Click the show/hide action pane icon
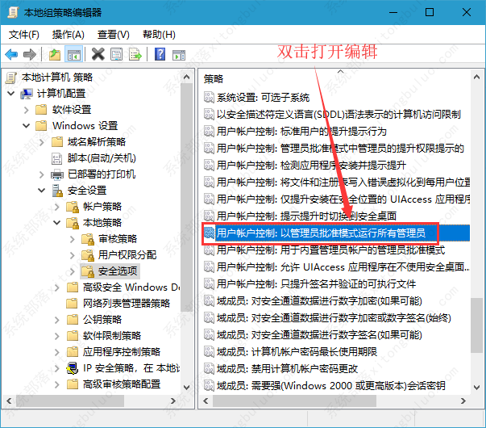Image resolution: width=486 pixels, height=428 pixels. click(x=178, y=54)
